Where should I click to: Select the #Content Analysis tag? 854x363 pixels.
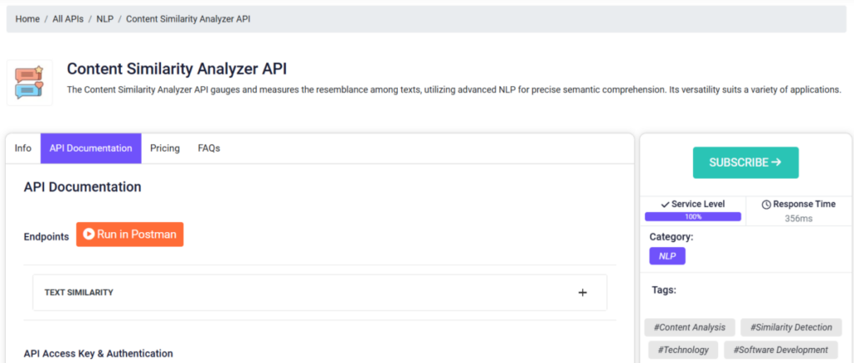(690, 328)
